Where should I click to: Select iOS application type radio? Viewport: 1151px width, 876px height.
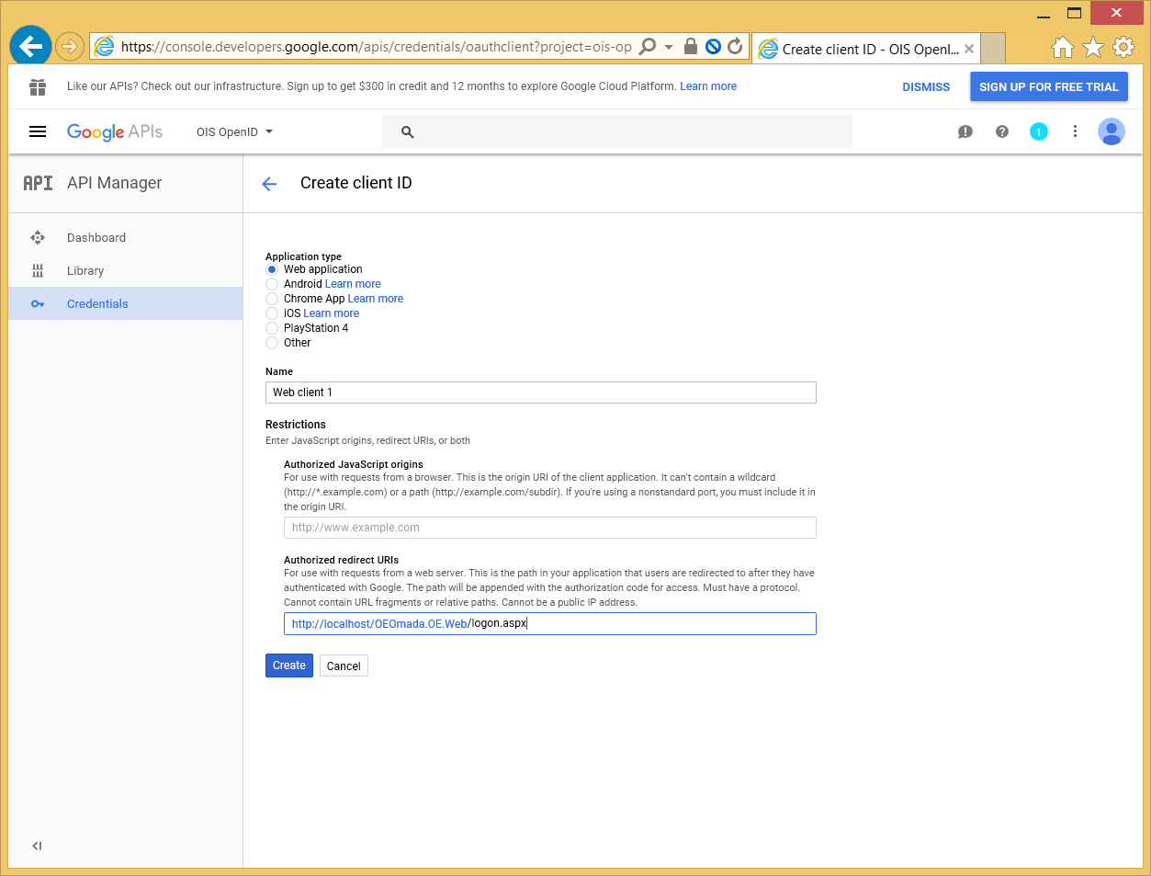click(272, 313)
